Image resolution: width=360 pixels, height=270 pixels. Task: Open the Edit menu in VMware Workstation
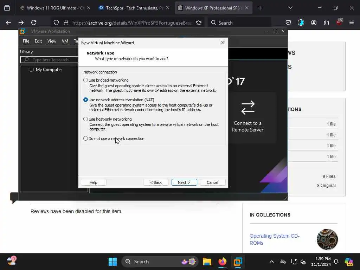[38, 41]
